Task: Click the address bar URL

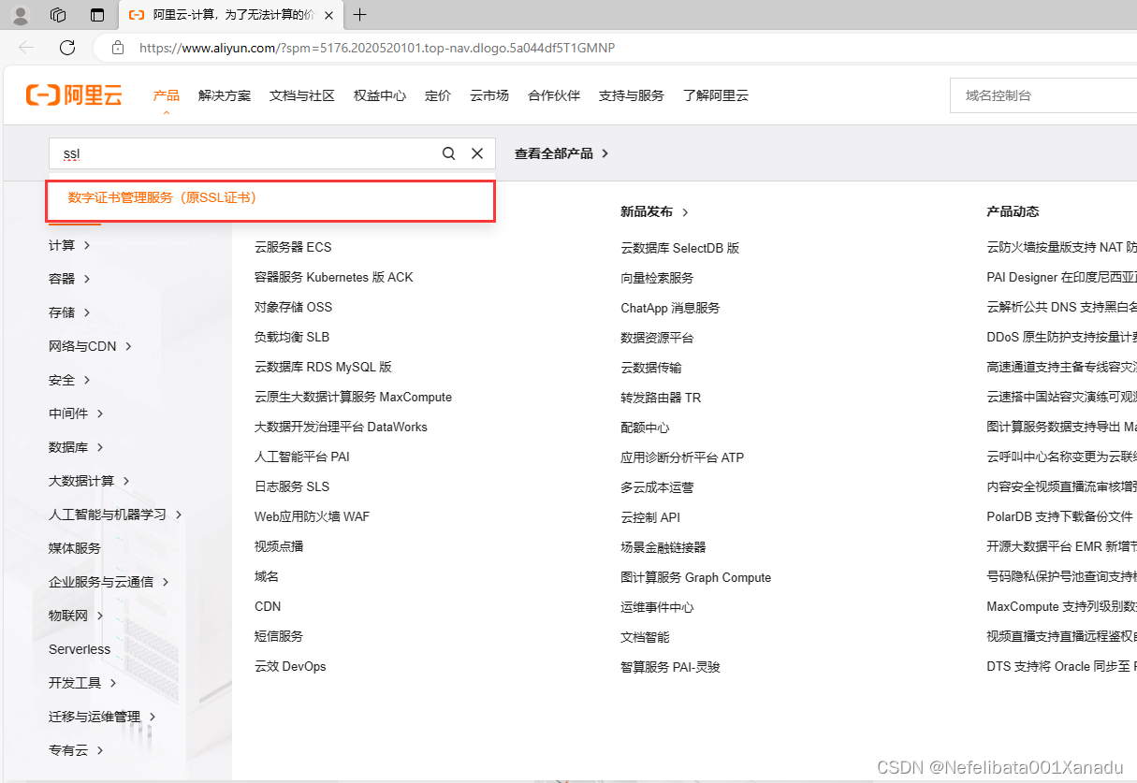Action: coord(377,48)
